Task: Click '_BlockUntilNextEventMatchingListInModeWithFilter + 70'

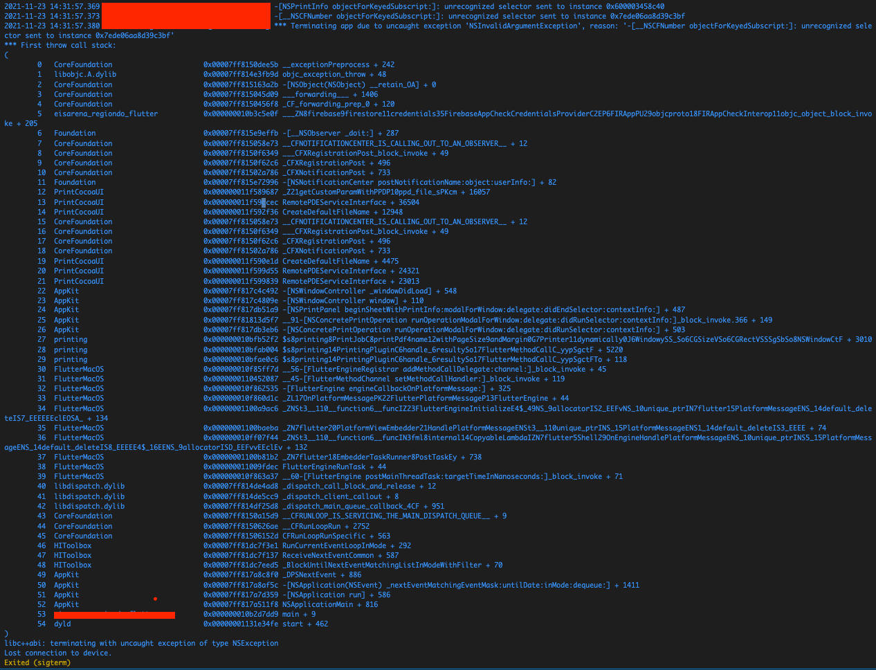Action: pos(392,565)
